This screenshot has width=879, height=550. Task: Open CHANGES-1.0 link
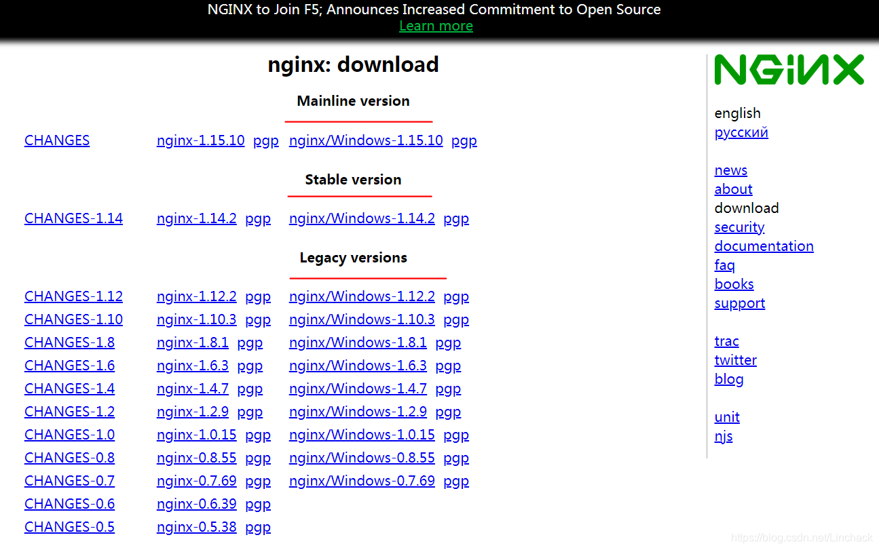pos(69,435)
